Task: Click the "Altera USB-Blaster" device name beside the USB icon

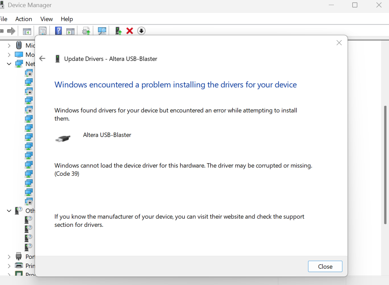Action: pos(107,135)
